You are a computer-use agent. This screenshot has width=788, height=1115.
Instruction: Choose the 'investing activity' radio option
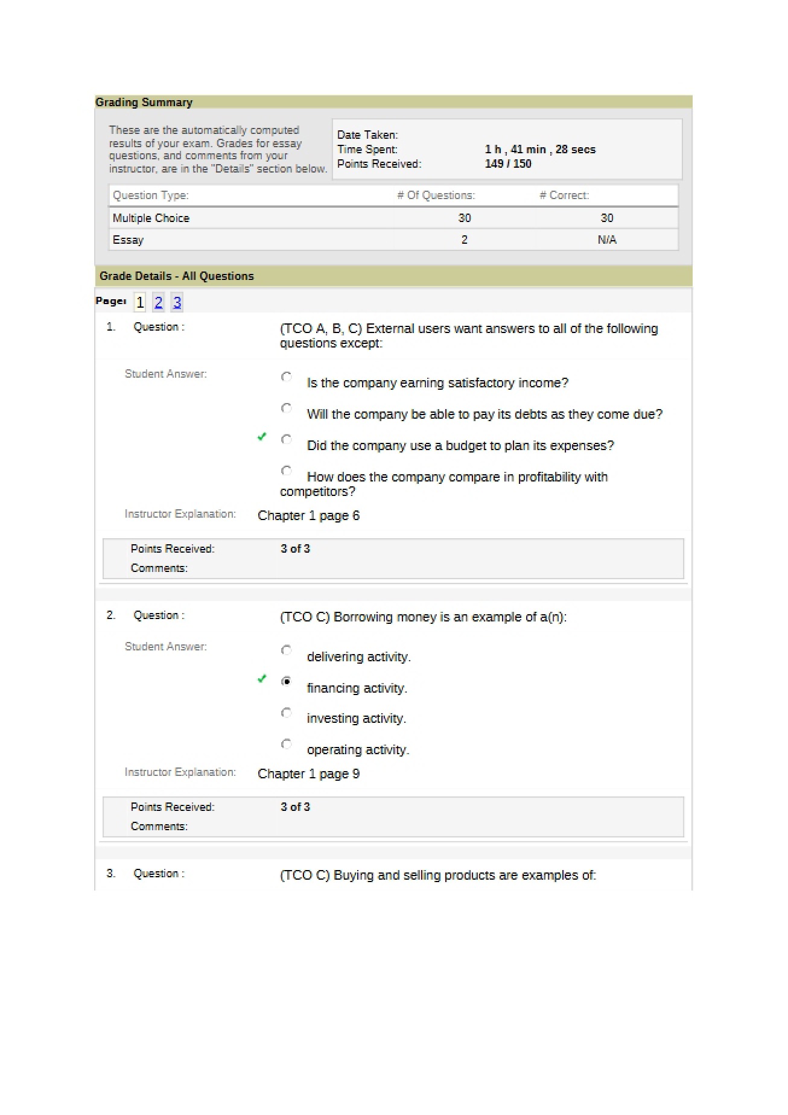[287, 713]
